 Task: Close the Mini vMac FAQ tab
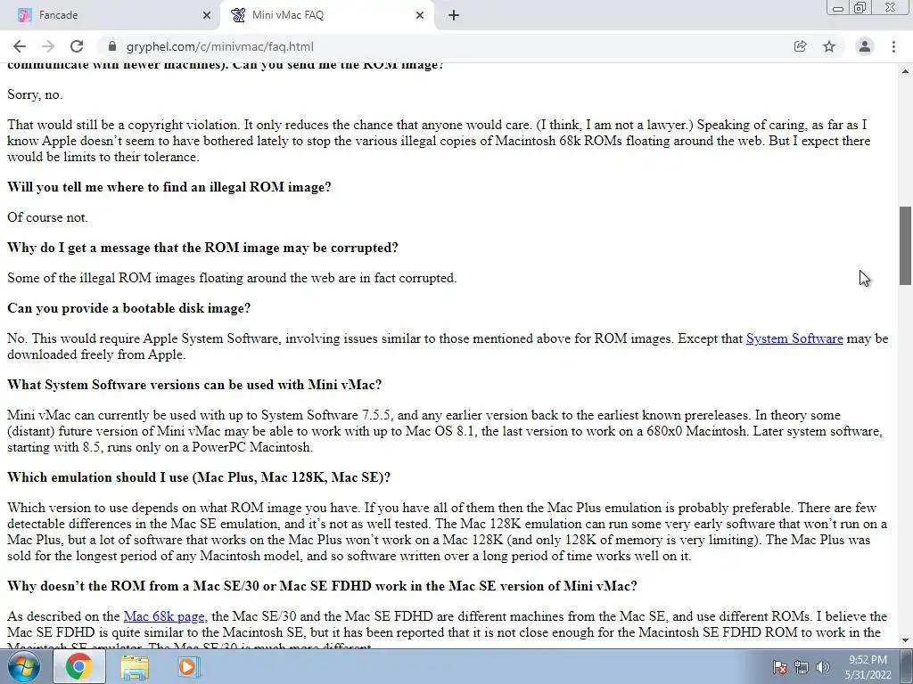pos(420,15)
